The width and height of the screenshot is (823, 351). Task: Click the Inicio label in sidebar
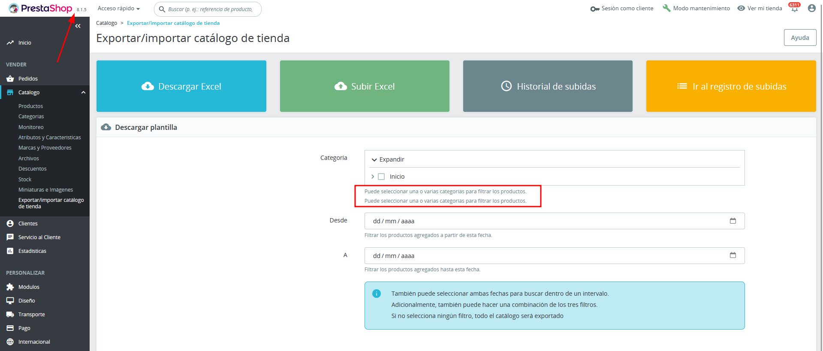tap(25, 43)
